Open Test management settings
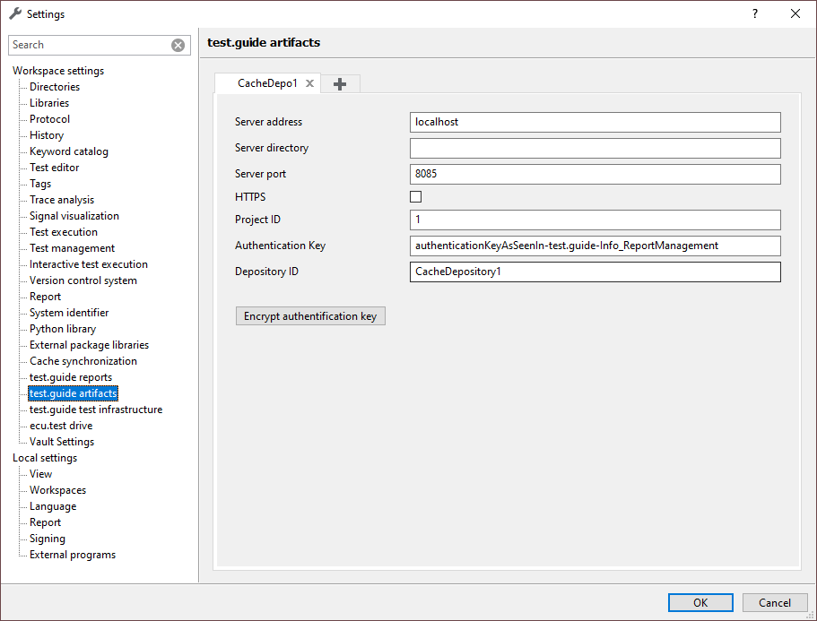The width and height of the screenshot is (817, 621). [x=72, y=248]
